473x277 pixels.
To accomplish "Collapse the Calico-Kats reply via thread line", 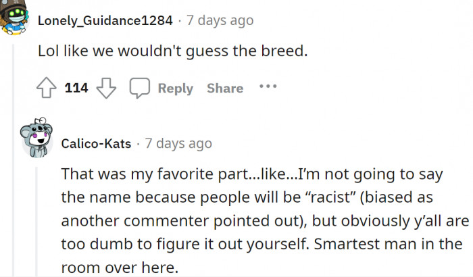I will click(x=39, y=216).
